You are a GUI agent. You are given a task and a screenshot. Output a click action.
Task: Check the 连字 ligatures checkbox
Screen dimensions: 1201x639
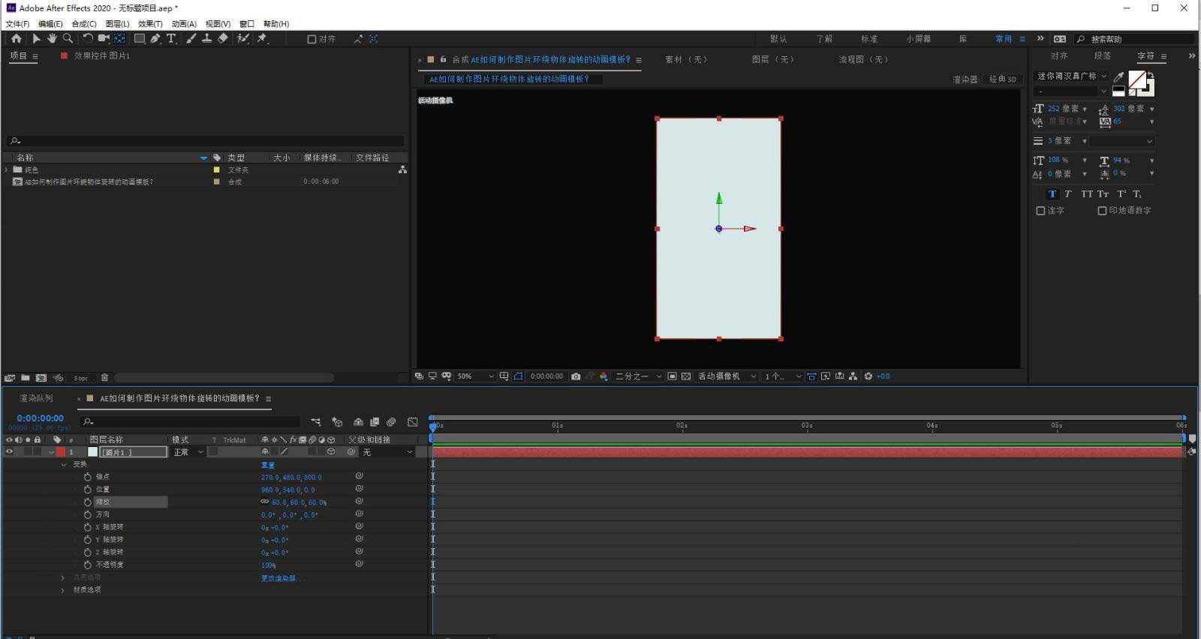point(1040,211)
